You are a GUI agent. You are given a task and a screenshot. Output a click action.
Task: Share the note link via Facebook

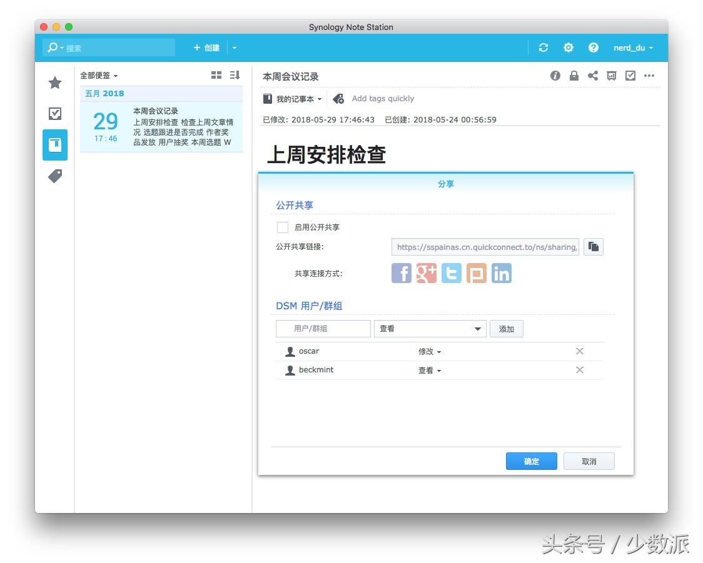pos(401,273)
